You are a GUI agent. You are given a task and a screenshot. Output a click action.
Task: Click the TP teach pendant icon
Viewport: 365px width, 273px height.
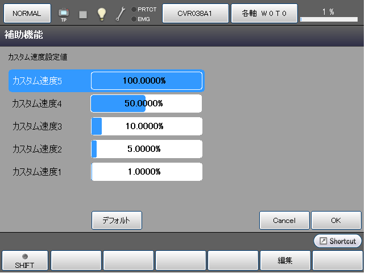click(x=63, y=13)
